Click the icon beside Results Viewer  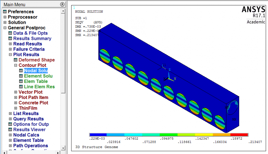[10, 130]
